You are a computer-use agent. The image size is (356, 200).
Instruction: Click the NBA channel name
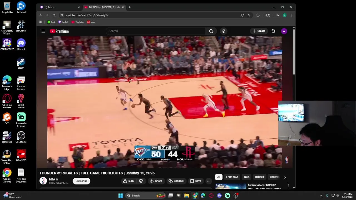tap(52, 179)
